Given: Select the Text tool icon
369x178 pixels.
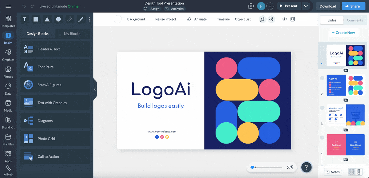Looking at the screenshot, I should click(x=25, y=19).
